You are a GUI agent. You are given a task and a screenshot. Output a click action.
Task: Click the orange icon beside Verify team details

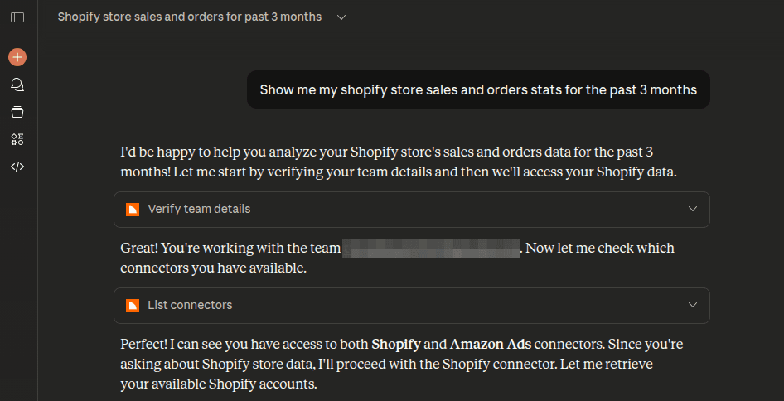click(132, 210)
